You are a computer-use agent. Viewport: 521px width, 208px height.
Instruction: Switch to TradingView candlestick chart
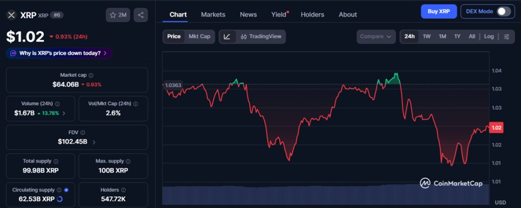tap(261, 37)
